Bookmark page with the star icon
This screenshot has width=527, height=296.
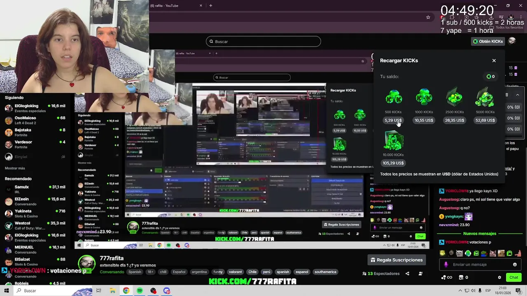[x=428, y=17]
